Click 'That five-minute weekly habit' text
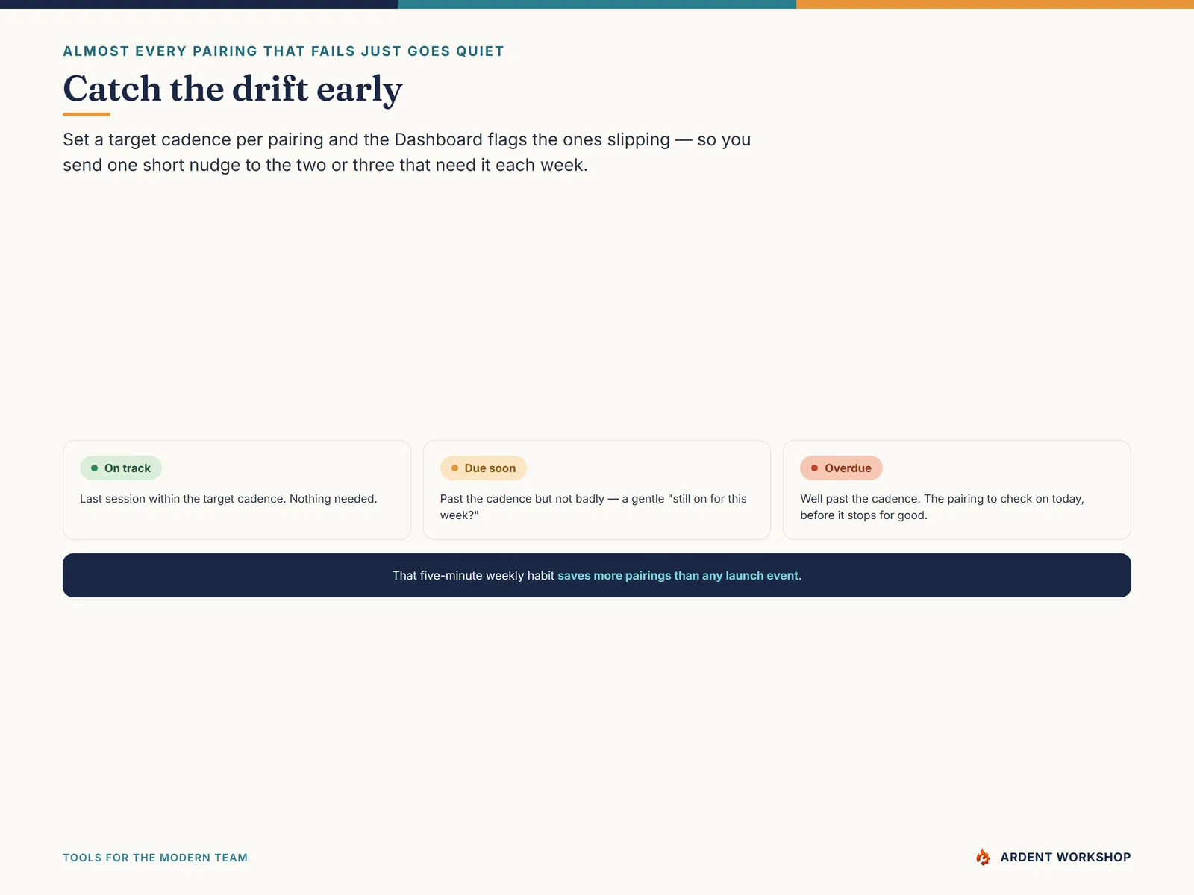The height and width of the screenshot is (895, 1194). pos(473,576)
